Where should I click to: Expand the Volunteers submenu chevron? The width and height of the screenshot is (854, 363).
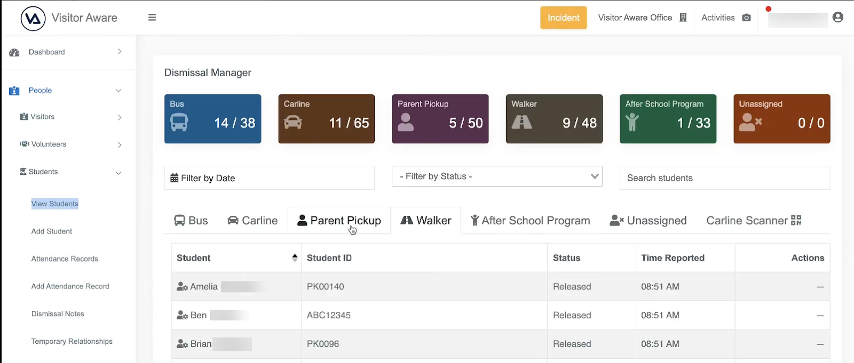click(x=120, y=145)
